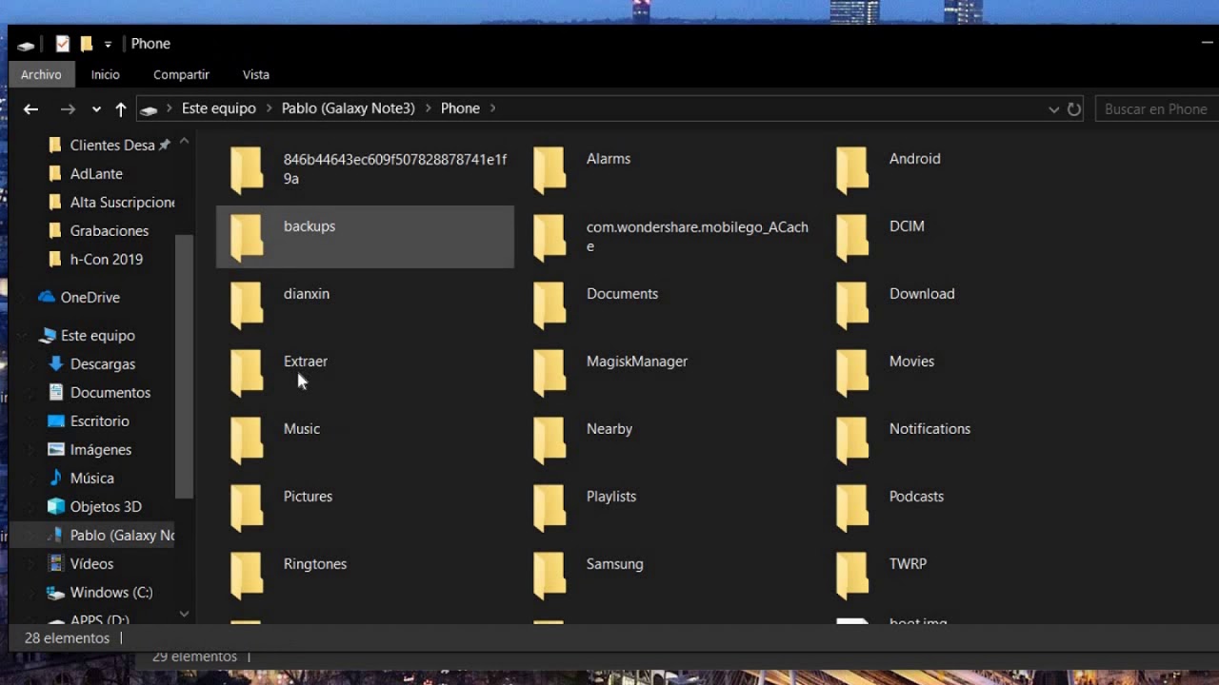The image size is (1219, 685).
Task: Open Música in the sidebar
Action: click(92, 478)
